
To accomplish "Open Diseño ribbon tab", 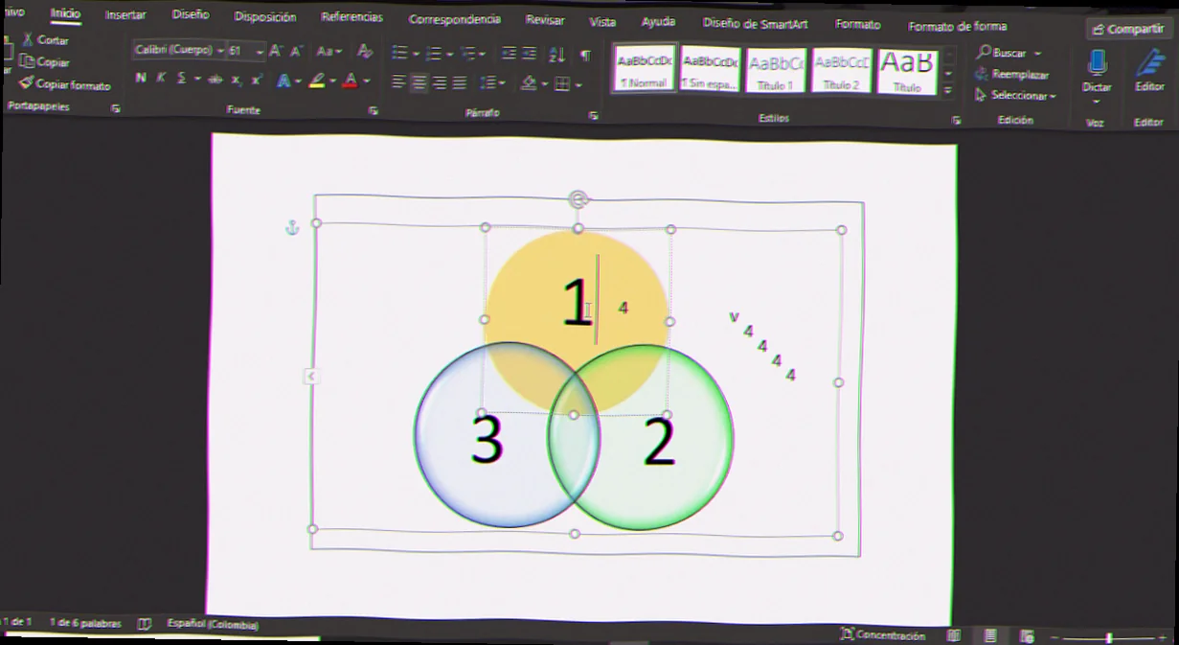I will [191, 15].
